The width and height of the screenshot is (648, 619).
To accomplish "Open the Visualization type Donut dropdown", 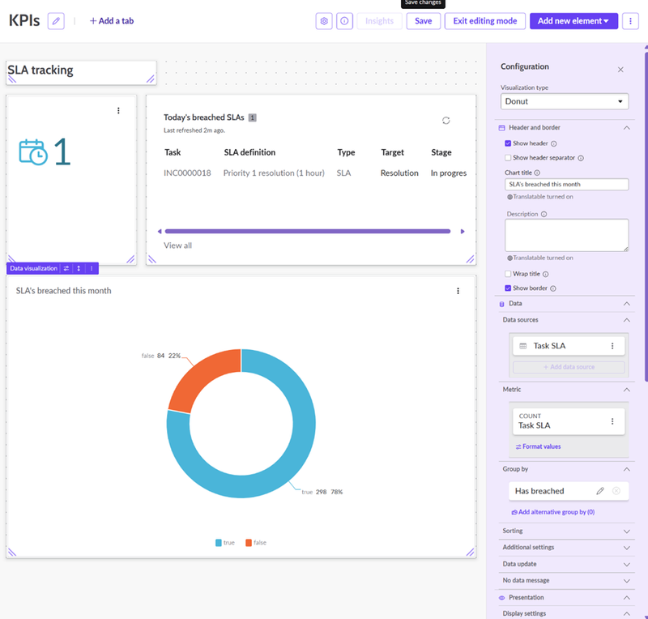I will click(565, 101).
